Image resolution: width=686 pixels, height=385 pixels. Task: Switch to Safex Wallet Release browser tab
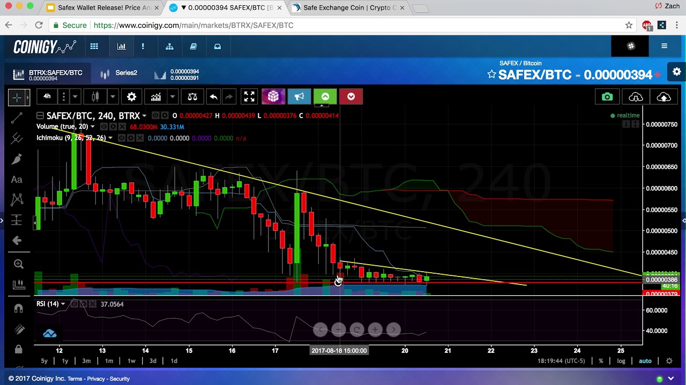click(x=103, y=7)
